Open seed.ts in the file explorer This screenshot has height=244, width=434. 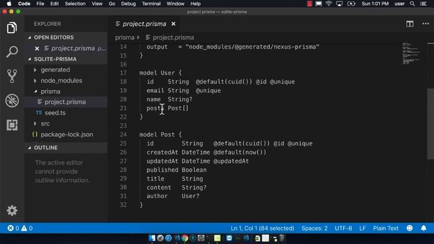(x=55, y=113)
